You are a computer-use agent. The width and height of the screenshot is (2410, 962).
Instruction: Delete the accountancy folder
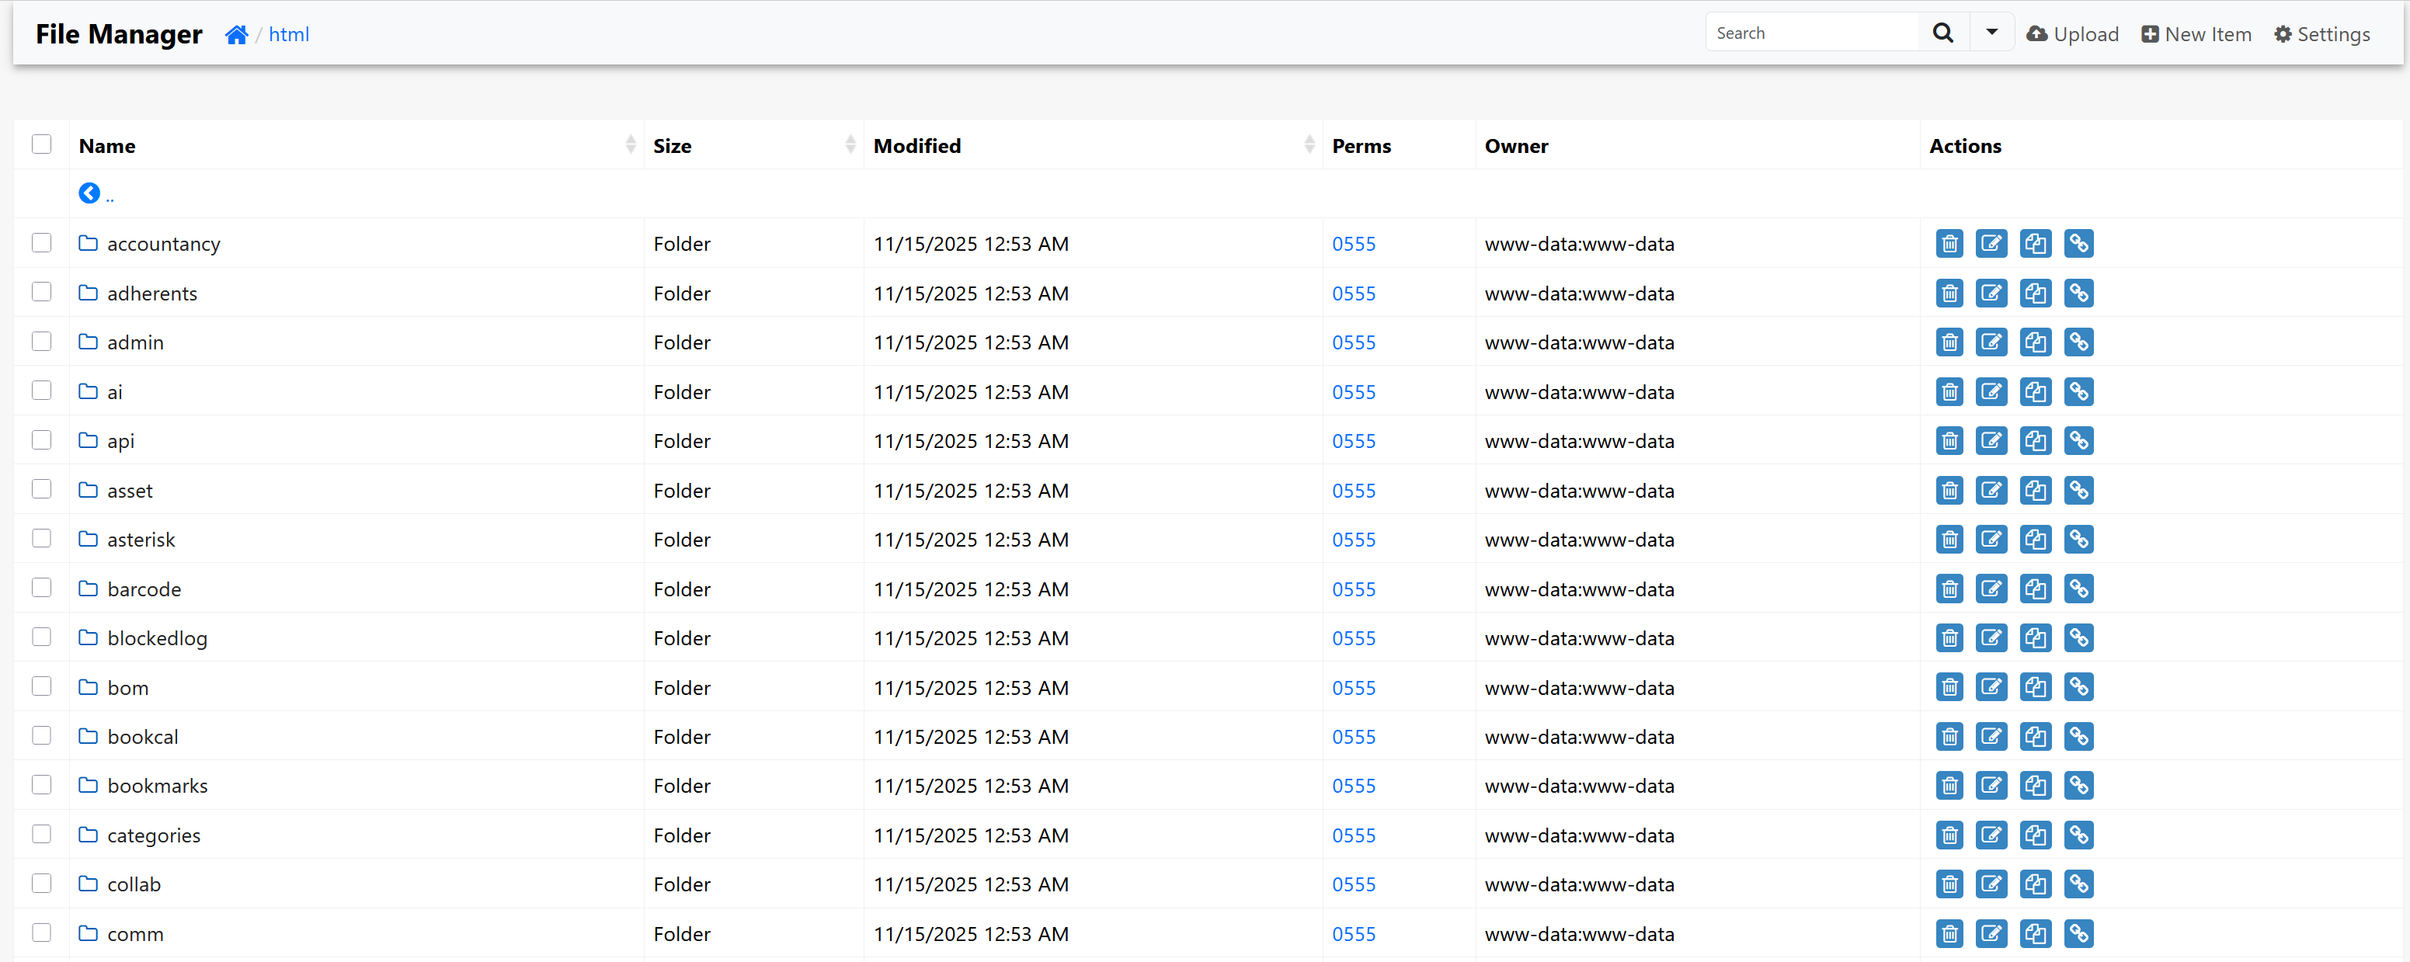click(x=1949, y=244)
